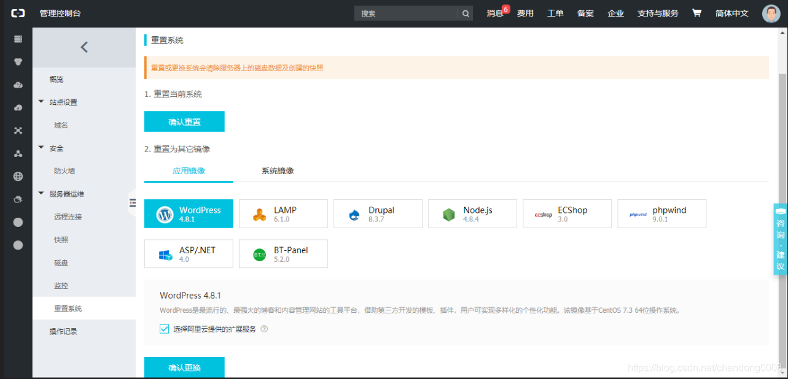Collapse the 站点设置 tree section
This screenshot has width=788, height=379.
(41, 102)
